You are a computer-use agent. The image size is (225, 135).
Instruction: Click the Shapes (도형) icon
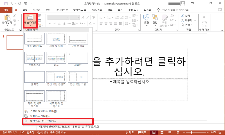click(146, 17)
